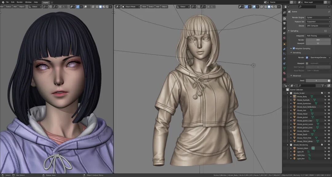Select material preview shading in right viewport

[272, 7]
